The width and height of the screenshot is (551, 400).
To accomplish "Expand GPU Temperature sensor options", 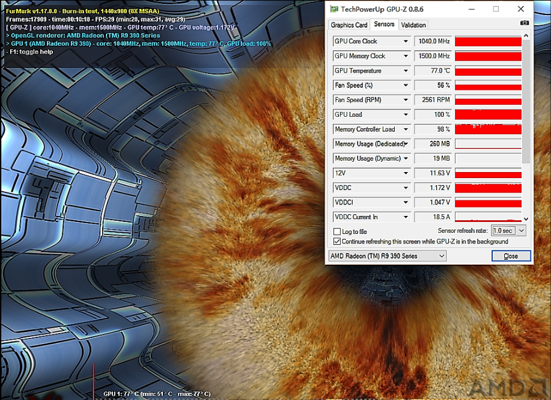I will click(406, 71).
